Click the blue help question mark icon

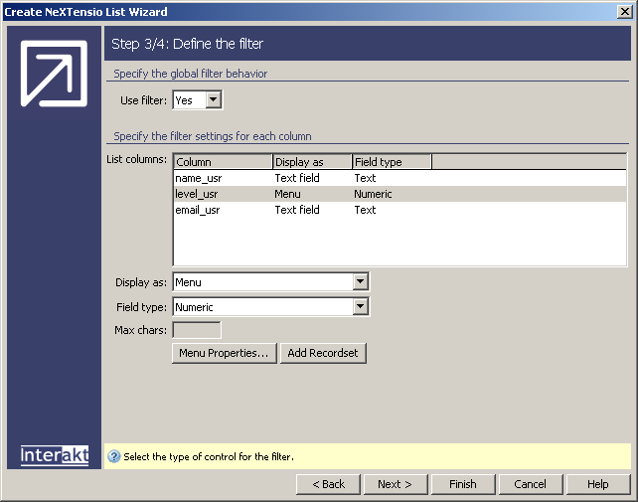[114, 457]
